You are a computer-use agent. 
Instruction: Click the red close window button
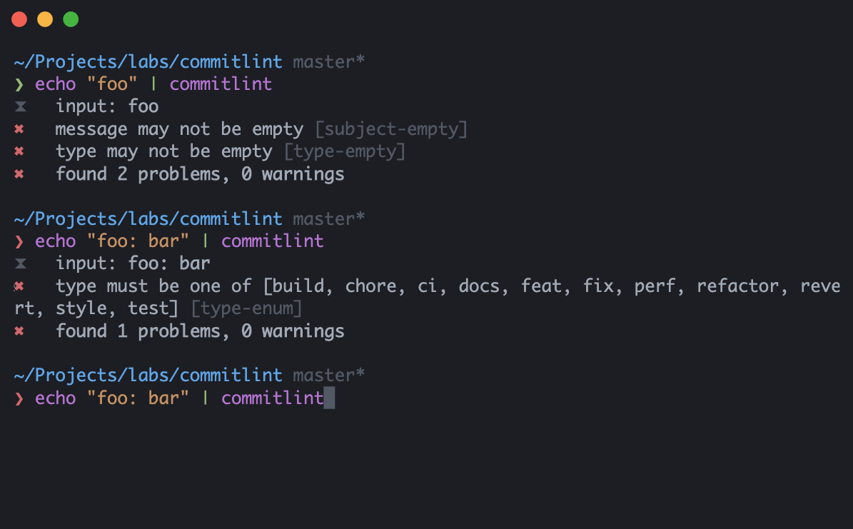tap(19, 20)
